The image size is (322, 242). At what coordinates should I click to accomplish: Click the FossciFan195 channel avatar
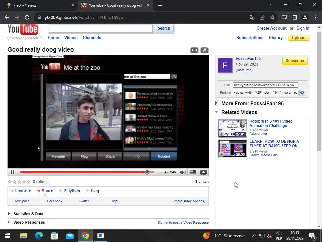(x=225, y=65)
